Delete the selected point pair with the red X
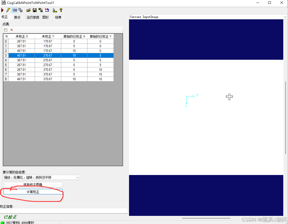Screen dimensions: 288x224 pyautogui.click(x=12, y=30)
